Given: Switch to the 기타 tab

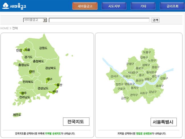Looking at the screenshot, I should click(x=143, y=6).
